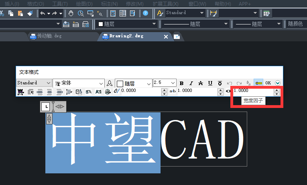
Task: Open the Help question mark icon
Action: click(x=145, y=13)
